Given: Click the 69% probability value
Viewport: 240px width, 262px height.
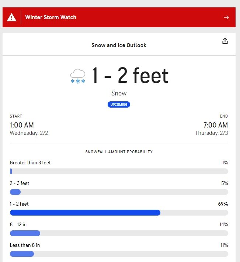Looking at the screenshot, I should (x=223, y=204).
